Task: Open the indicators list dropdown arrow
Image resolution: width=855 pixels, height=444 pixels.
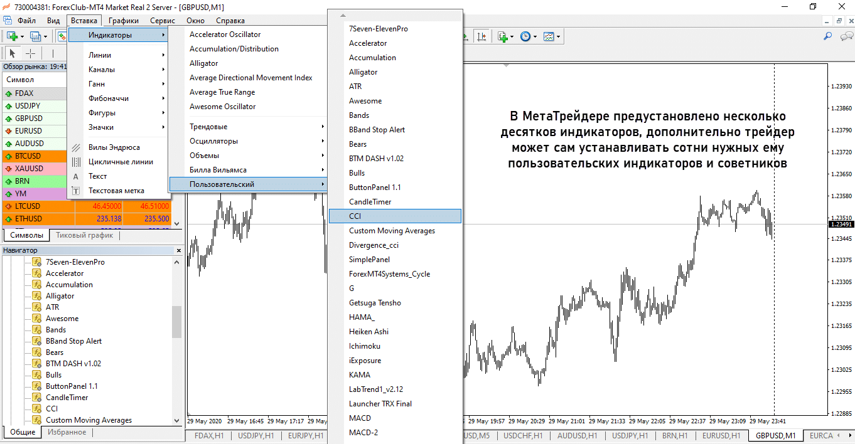Action: [x=513, y=37]
